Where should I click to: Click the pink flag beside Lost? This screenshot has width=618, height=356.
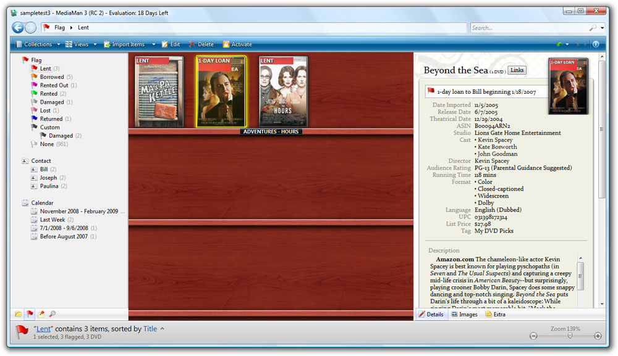click(34, 110)
